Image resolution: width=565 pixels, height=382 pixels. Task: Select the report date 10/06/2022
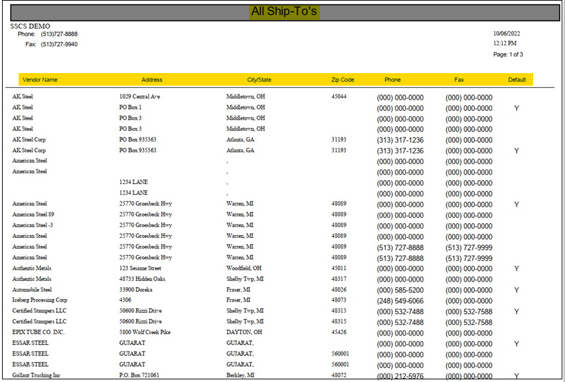pos(507,33)
